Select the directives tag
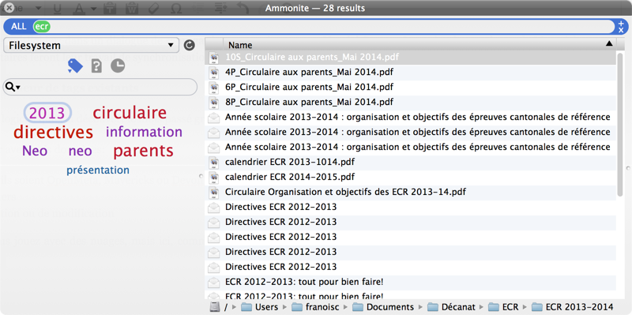 point(53,132)
